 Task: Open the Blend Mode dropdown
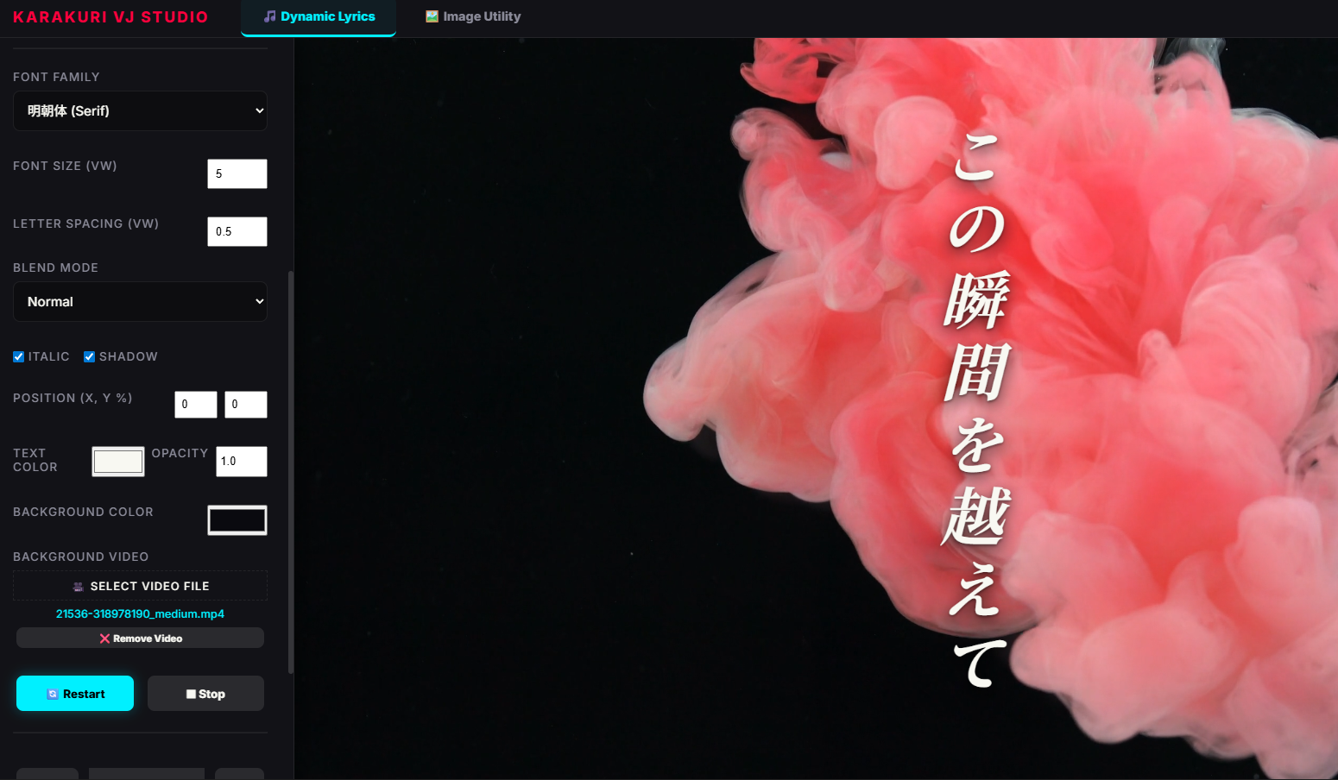pos(140,301)
